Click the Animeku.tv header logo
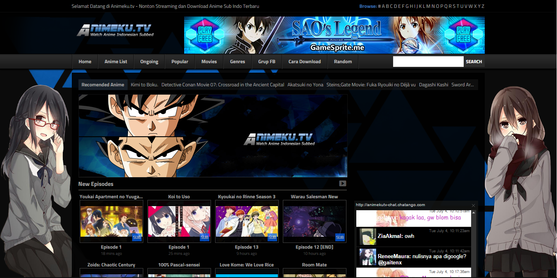 [x=115, y=31]
